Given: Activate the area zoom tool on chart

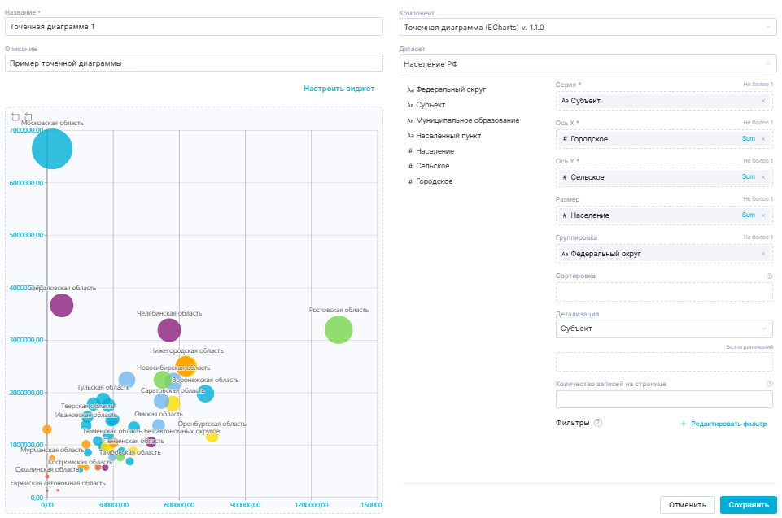Looking at the screenshot, I should (x=15, y=117).
